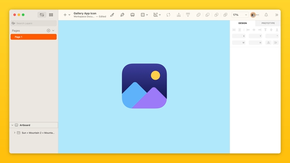
Task: Select the Pencil drawing tool
Action: tap(112, 15)
